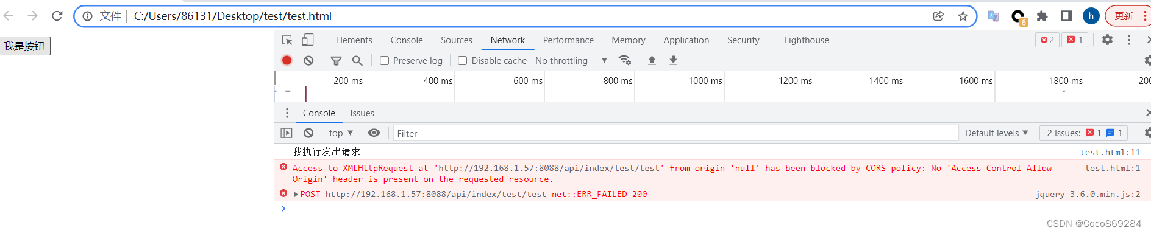Open the No throttling dropdown
This screenshot has width=1151, height=233.
pos(571,61)
